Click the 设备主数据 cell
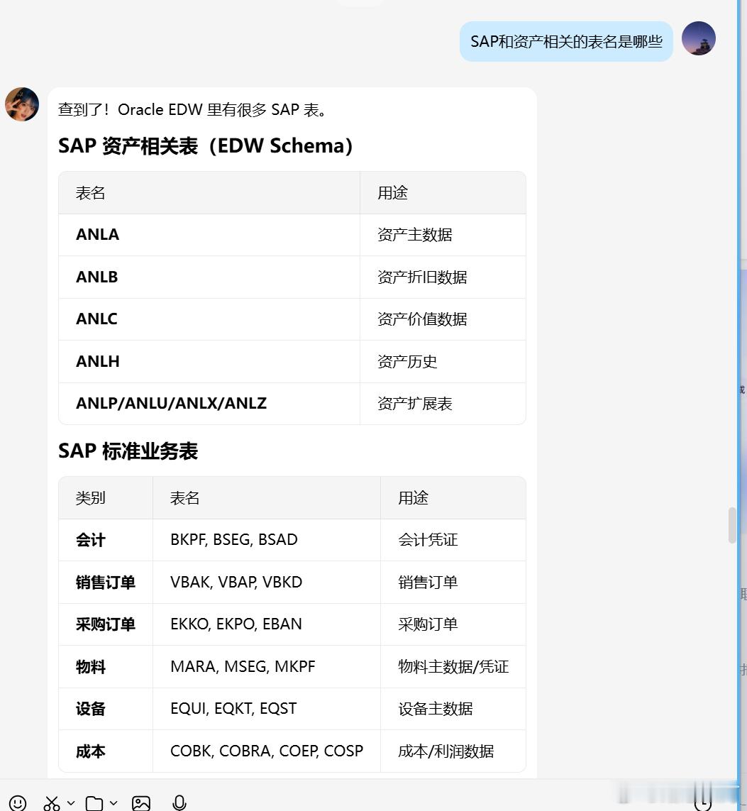Viewport: 747px width, 811px height. (453, 709)
